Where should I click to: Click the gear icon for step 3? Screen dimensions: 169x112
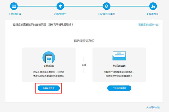pos(106,6)
